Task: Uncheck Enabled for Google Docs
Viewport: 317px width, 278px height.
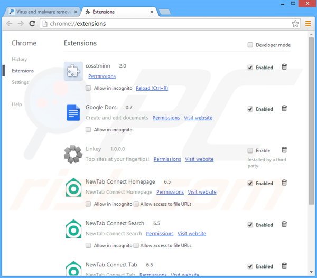Action: pyautogui.click(x=250, y=109)
